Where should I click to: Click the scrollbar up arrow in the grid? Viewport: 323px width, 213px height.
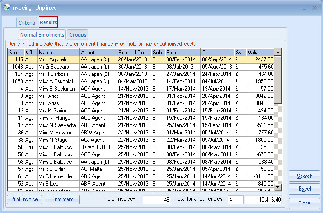tap(278, 52)
